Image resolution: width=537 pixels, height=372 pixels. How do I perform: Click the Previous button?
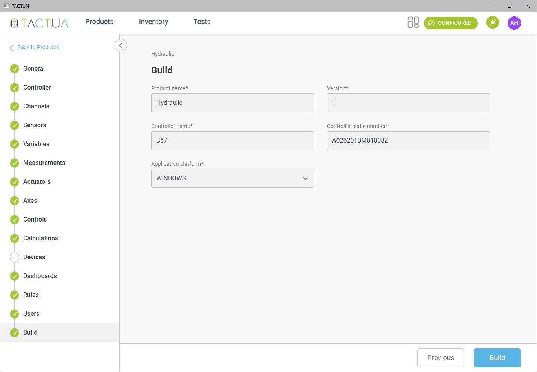(x=440, y=358)
